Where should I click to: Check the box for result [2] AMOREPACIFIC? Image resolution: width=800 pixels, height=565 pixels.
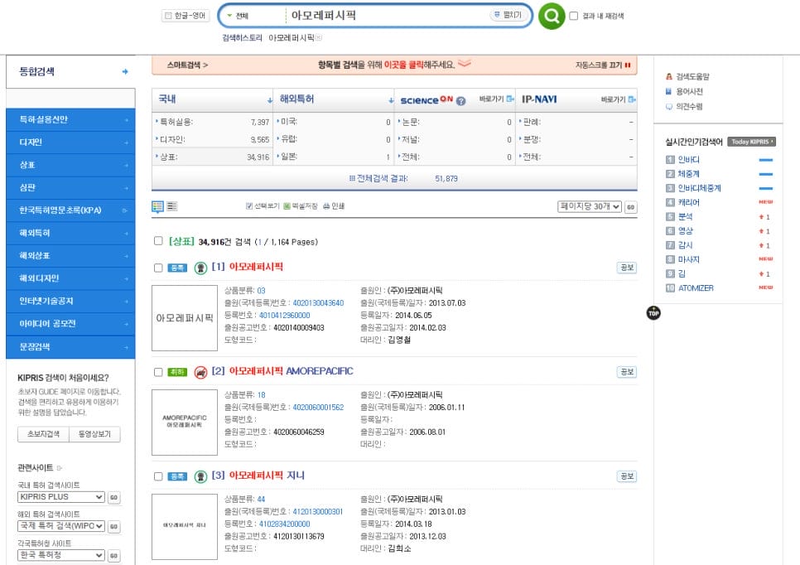pos(158,372)
